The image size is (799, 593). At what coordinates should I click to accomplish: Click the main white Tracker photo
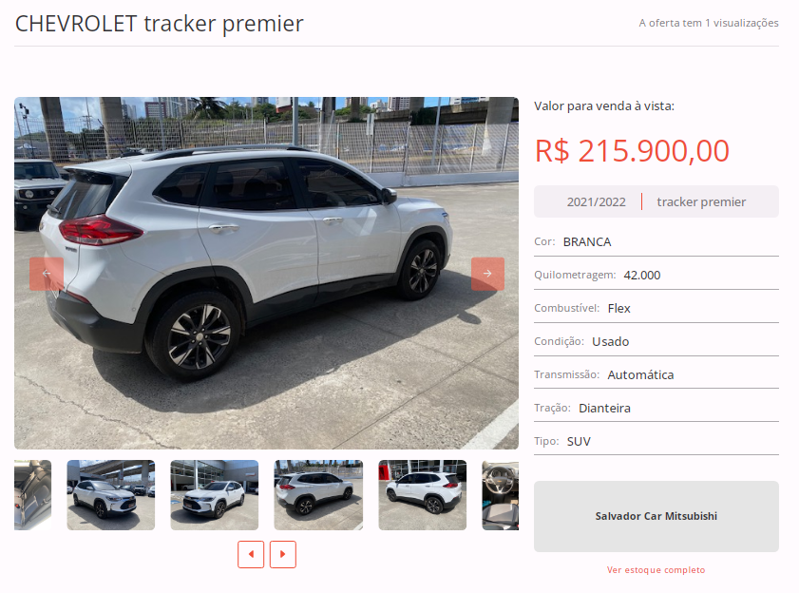(267, 274)
